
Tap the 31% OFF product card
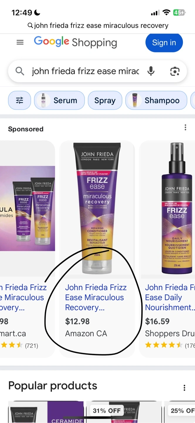123,412
